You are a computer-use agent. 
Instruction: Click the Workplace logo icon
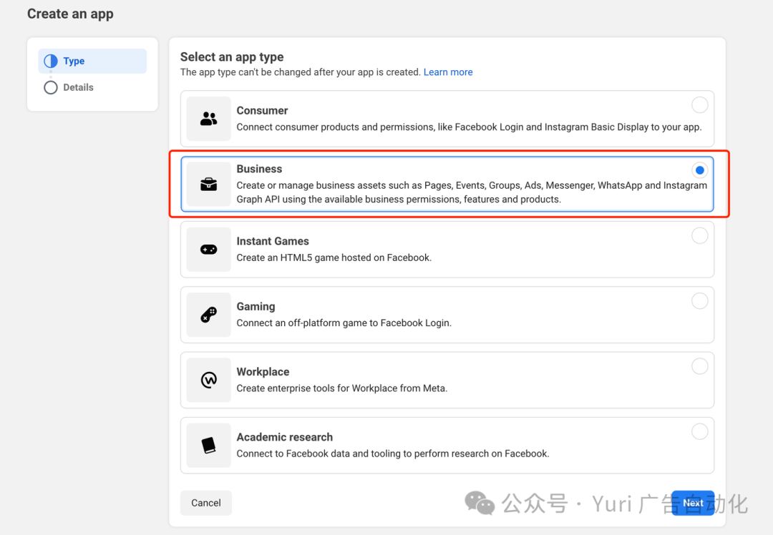208,380
